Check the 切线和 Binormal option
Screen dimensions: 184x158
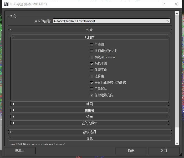[91, 57]
